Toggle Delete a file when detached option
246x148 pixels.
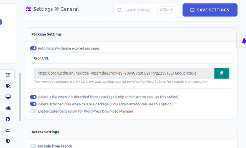(33, 97)
